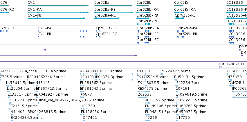Click the RH69763.5prime EST label

pos(191,106)
